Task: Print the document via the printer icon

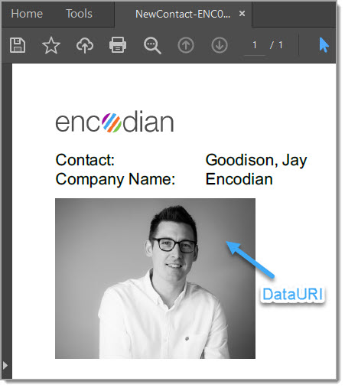Action: [x=118, y=45]
